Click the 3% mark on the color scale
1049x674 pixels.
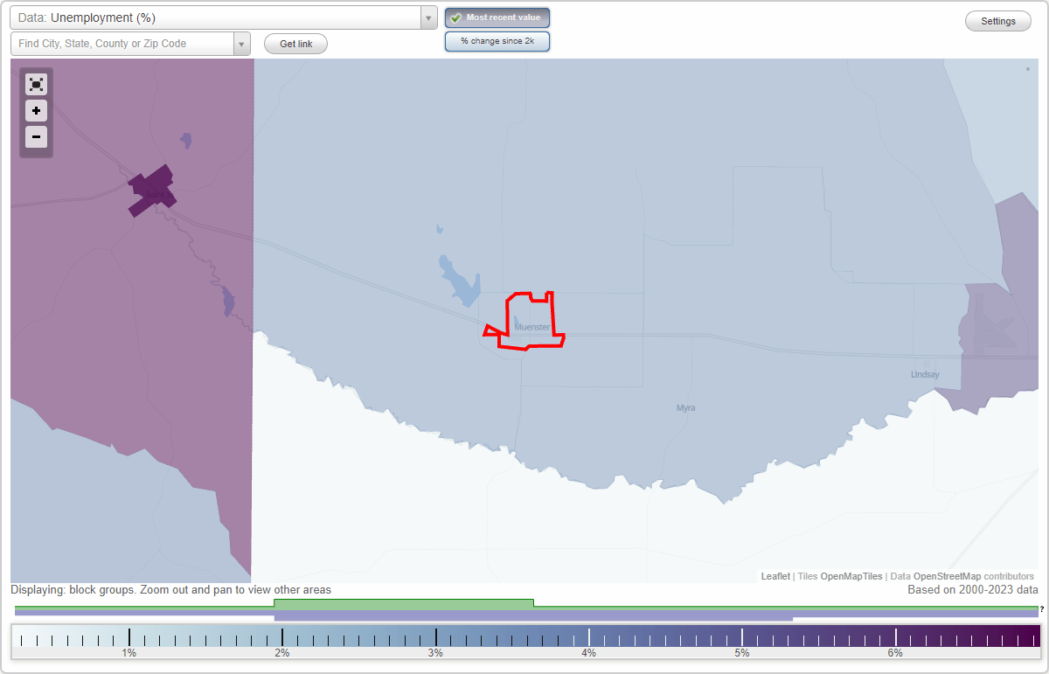435,639
